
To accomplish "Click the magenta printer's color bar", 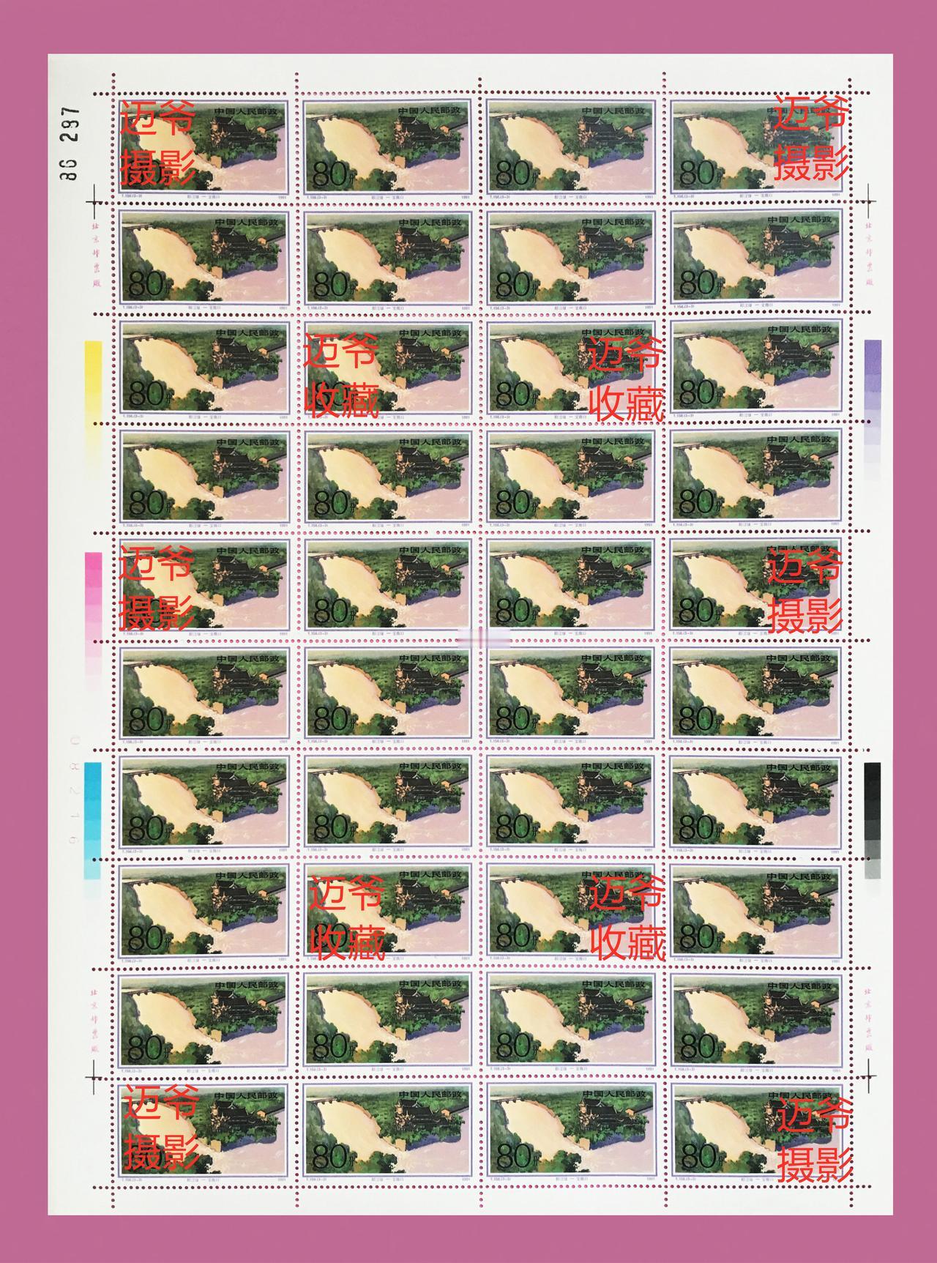I will [94, 621].
